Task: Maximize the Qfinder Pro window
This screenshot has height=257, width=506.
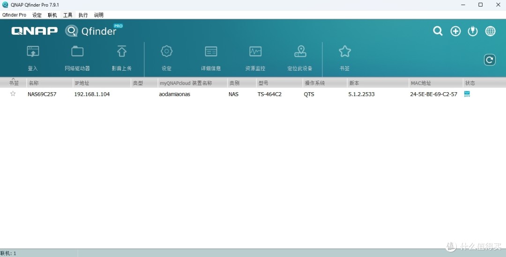Action: pyautogui.click(x=481, y=5)
